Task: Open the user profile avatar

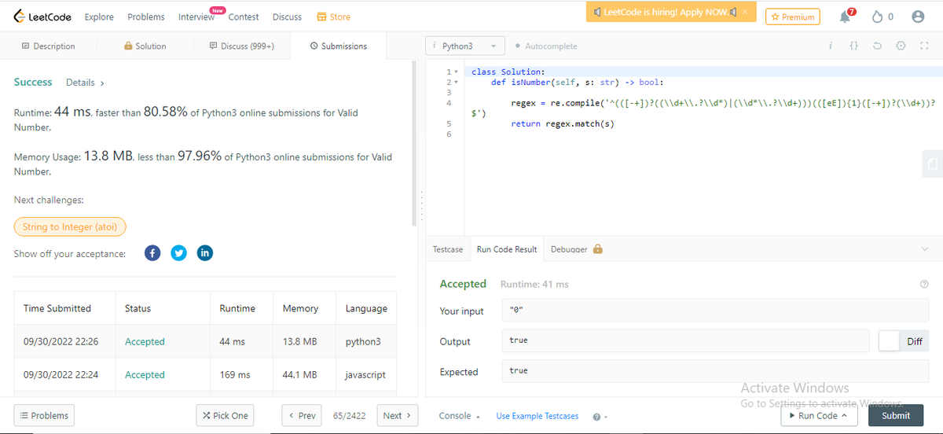Action: click(x=917, y=17)
